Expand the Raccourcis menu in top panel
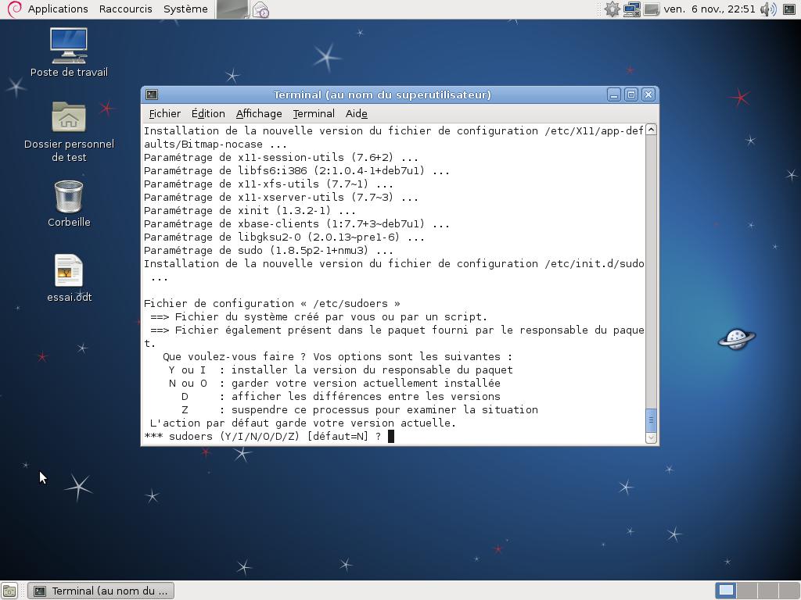Viewport: 801px width, 600px height. 125,9
